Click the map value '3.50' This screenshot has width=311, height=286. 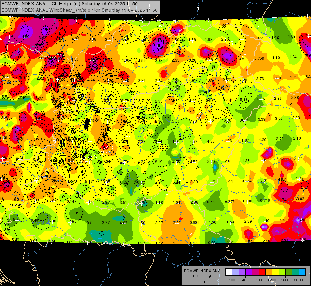243,59
